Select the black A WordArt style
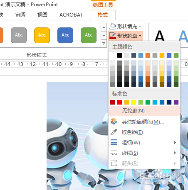Image resolution: width=188 pixels, height=190 pixels. pyautogui.click(x=160, y=36)
